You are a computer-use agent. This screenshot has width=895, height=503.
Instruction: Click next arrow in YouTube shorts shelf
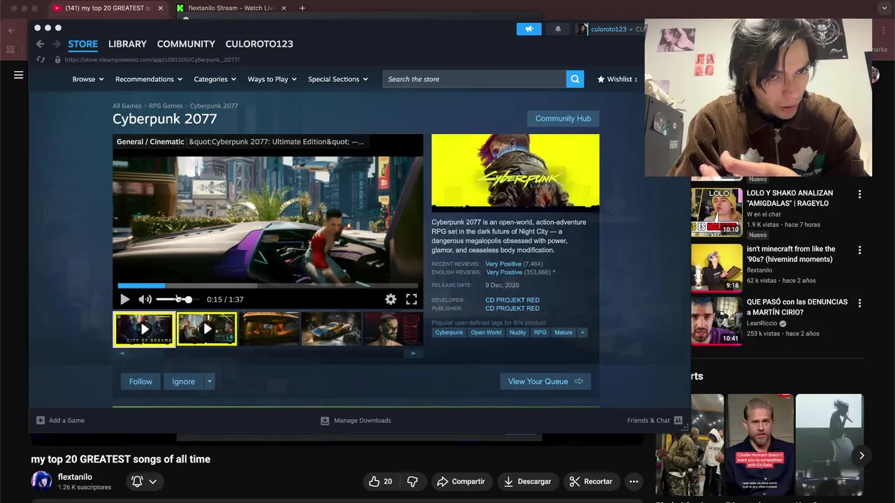(861, 455)
